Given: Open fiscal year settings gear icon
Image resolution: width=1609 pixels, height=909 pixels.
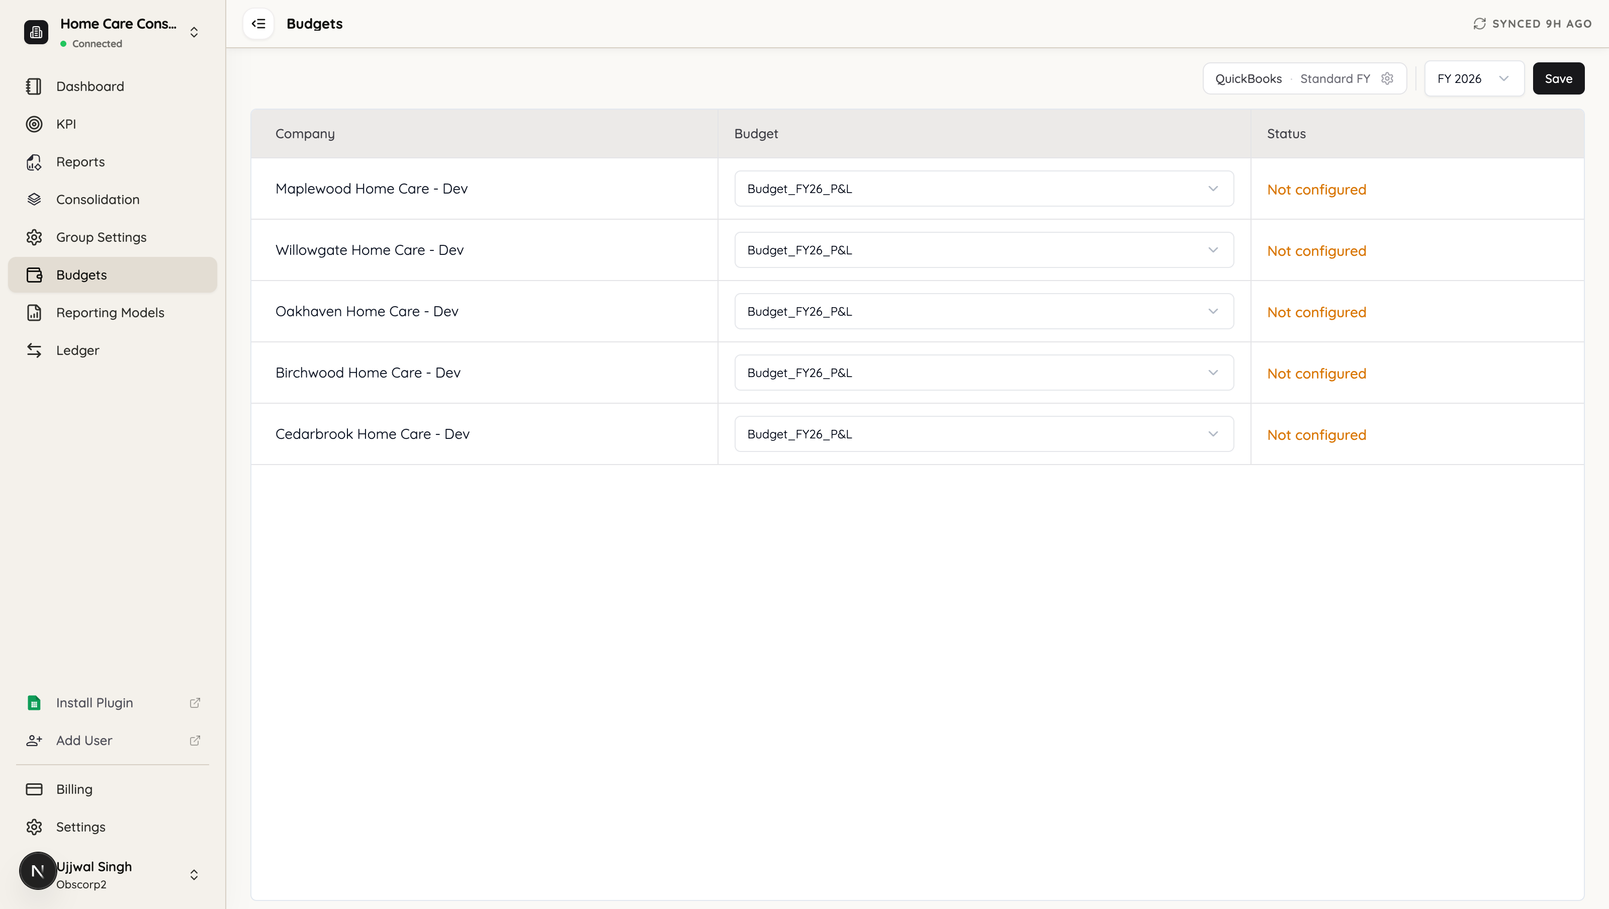Looking at the screenshot, I should pos(1387,79).
